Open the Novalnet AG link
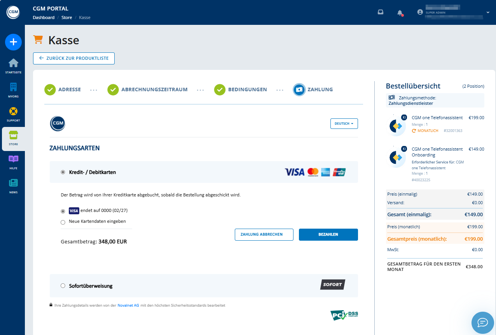The width and height of the screenshot is (496, 335). pos(128,305)
